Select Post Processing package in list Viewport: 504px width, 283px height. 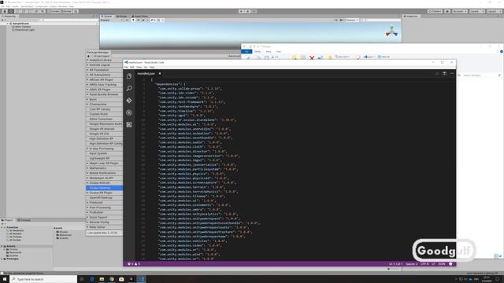[x=104, y=208]
